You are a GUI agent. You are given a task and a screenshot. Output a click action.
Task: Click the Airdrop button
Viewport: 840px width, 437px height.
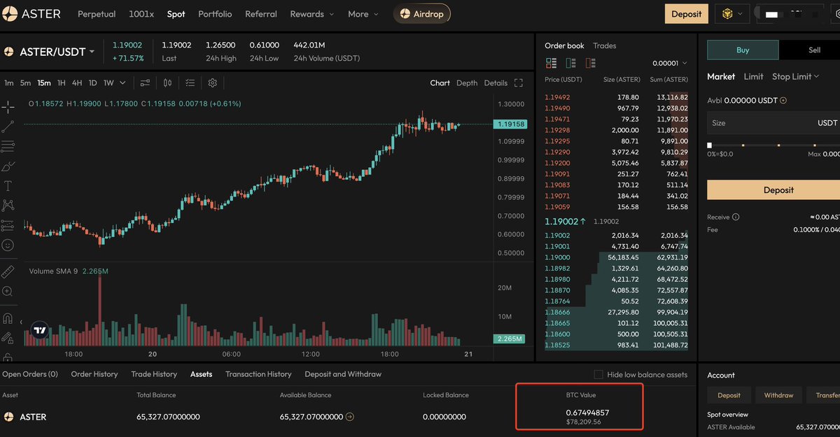pos(422,14)
